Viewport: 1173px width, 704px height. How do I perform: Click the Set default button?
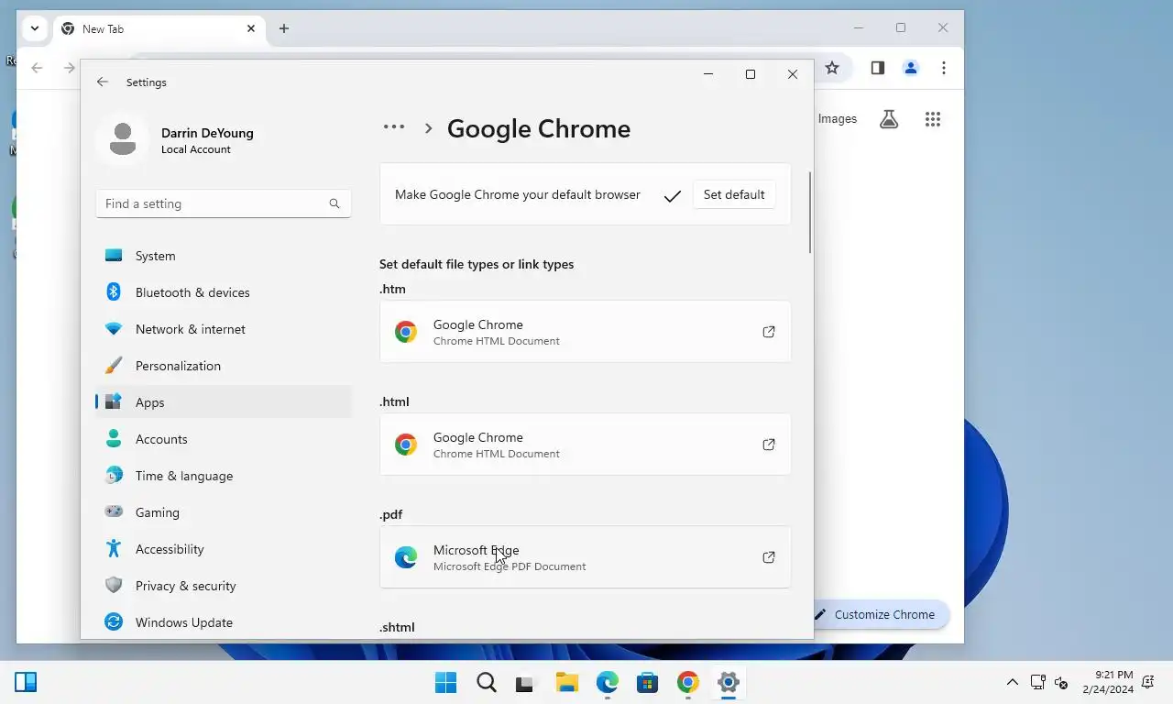734,194
